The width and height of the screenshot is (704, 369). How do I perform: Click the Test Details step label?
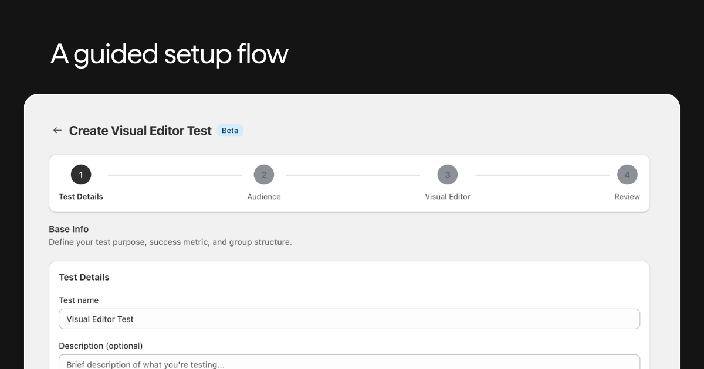(x=81, y=197)
